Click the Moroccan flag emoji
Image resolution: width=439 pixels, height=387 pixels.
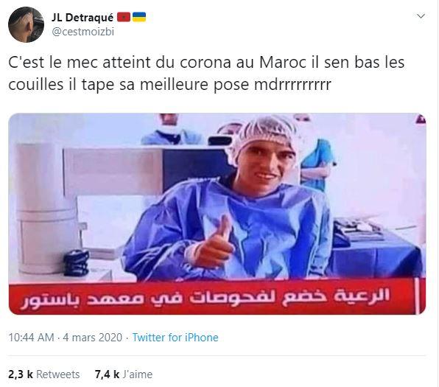(x=124, y=18)
